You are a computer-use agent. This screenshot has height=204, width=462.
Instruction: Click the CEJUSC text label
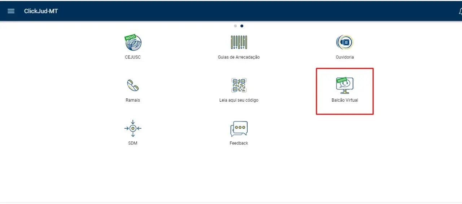(x=133, y=57)
